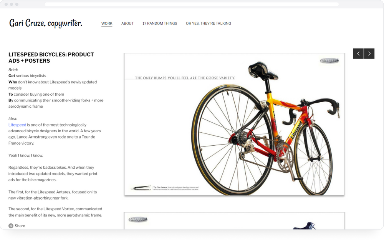Click the Litespeed Bicycles project heading
This screenshot has height=243, width=384.
pyautogui.click(x=51, y=58)
